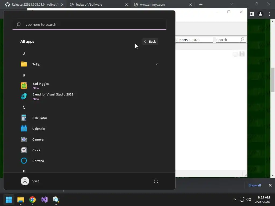This screenshot has width=275, height=206.
Task: Close the www.ammyy.com tab
Action: coord(191,5)
